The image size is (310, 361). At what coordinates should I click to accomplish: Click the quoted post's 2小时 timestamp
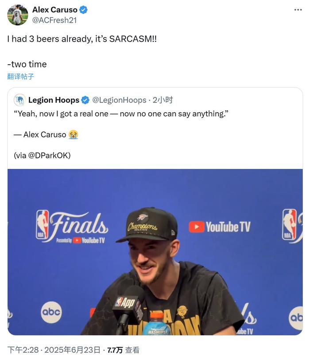click(163, 100)
